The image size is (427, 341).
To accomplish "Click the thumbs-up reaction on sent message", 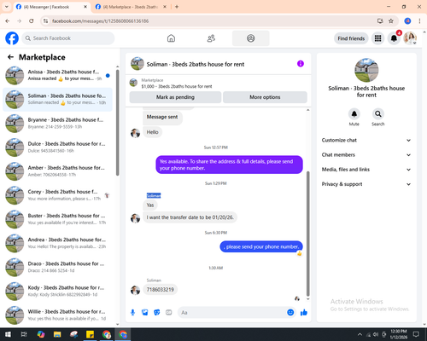I will pyautogui.click(x=299, y=253).
